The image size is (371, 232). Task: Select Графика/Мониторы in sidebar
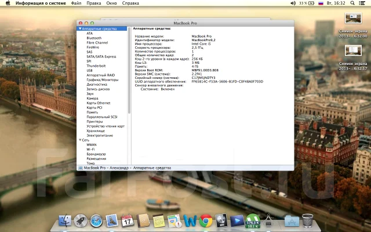(x=103, y=80)
